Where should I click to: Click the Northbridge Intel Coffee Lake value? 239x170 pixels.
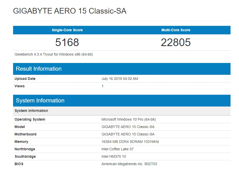[x=118, y=149]
